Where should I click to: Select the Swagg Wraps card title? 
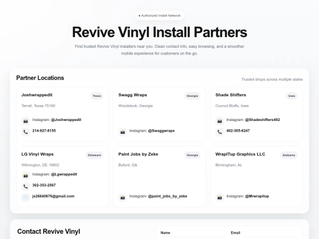[x=133, y=95]
